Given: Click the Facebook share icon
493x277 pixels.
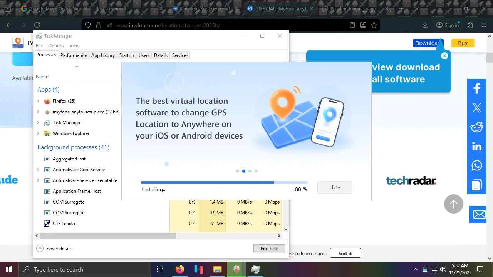Looking at the screenshot, I should [x=477, y=88].
